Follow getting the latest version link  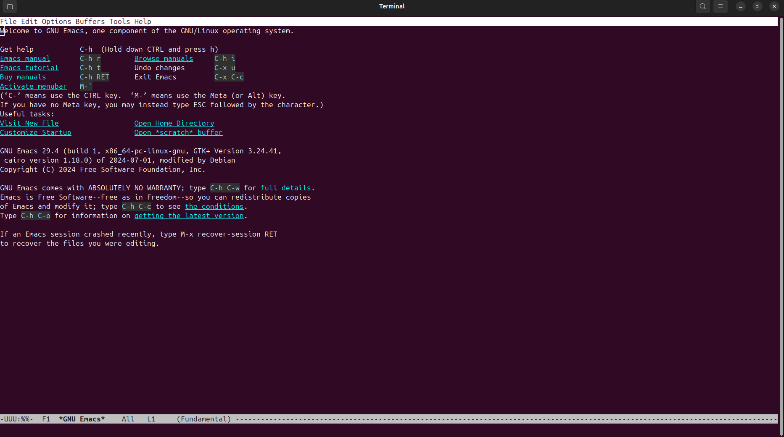click(x=189, y=216)
